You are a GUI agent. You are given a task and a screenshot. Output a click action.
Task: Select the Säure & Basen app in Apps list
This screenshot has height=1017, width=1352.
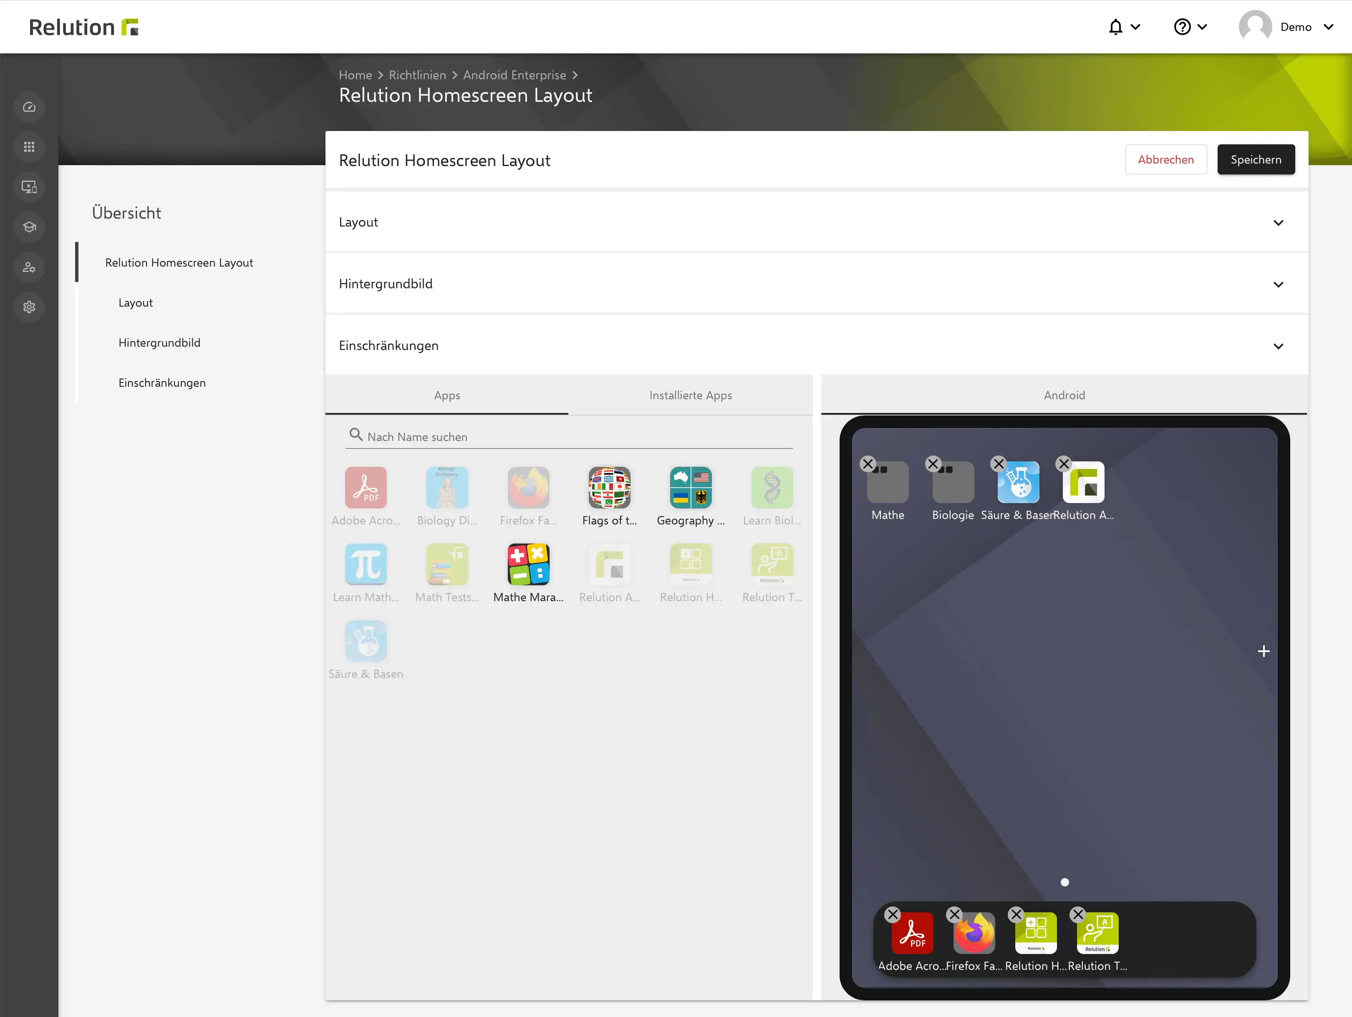(x=366, y=641)
